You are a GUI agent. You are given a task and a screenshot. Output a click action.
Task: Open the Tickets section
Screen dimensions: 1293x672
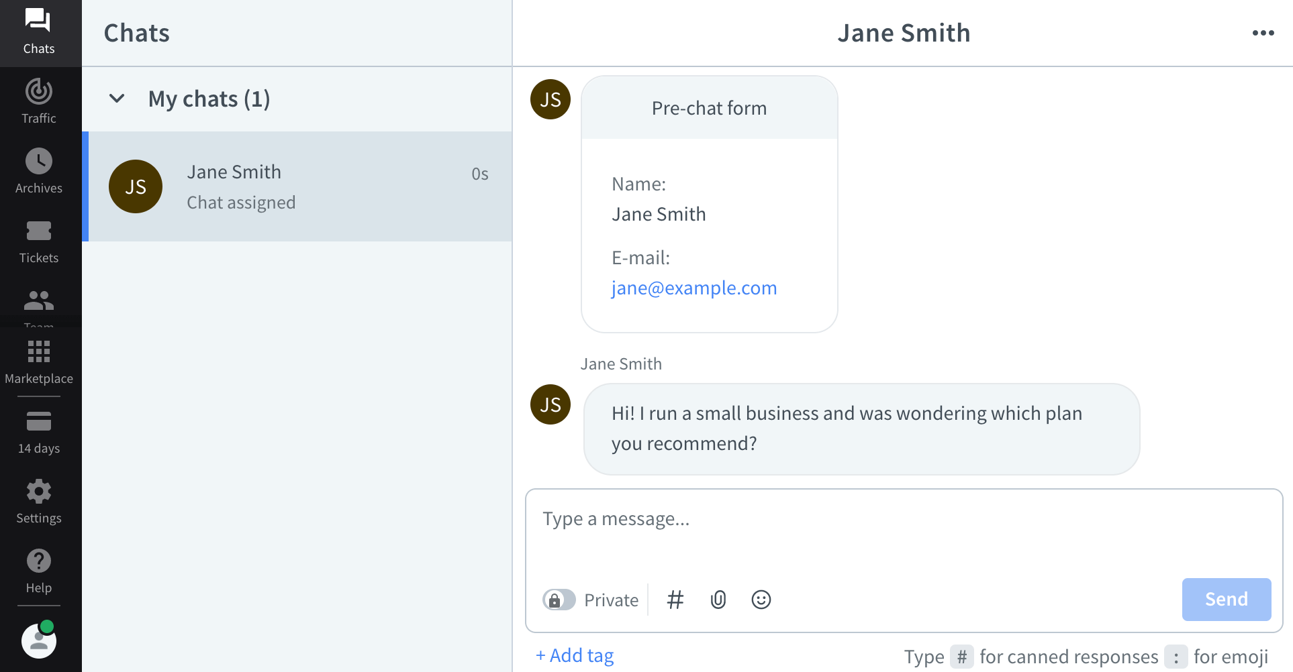(39, 239)
